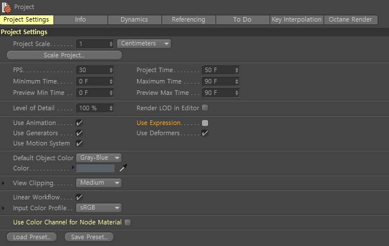389x246 pixels.
Task: Open the Gray-Blue default color dropdown
Action: 99,158
